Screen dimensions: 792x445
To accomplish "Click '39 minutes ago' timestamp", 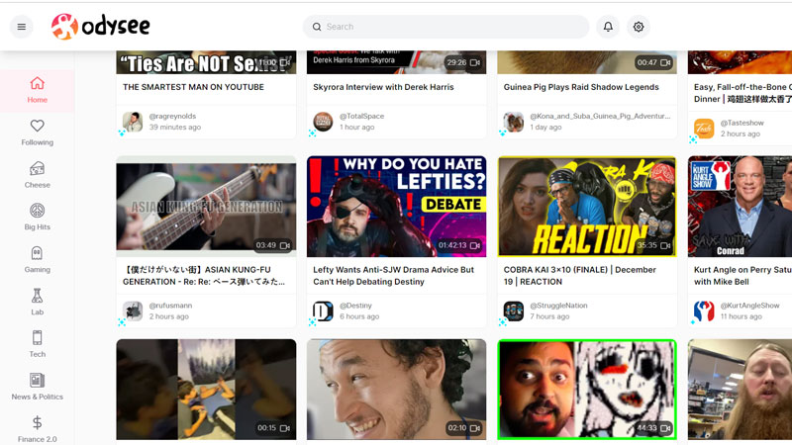I will pos(175,128).
